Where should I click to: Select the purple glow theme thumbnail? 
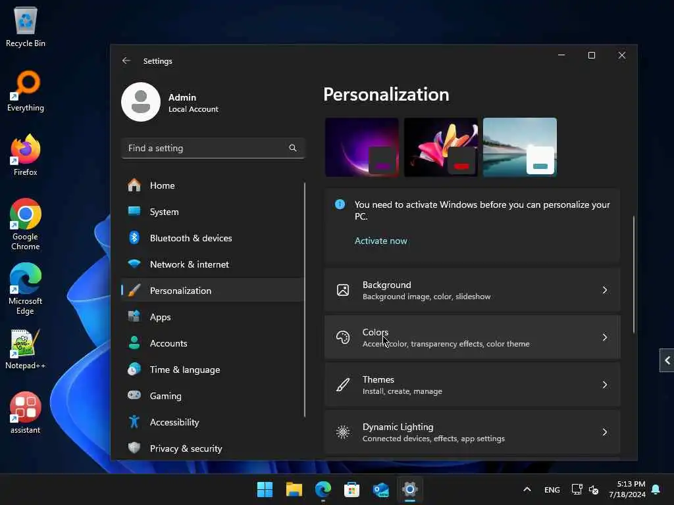pyautogui.click(x=362, y=147)
